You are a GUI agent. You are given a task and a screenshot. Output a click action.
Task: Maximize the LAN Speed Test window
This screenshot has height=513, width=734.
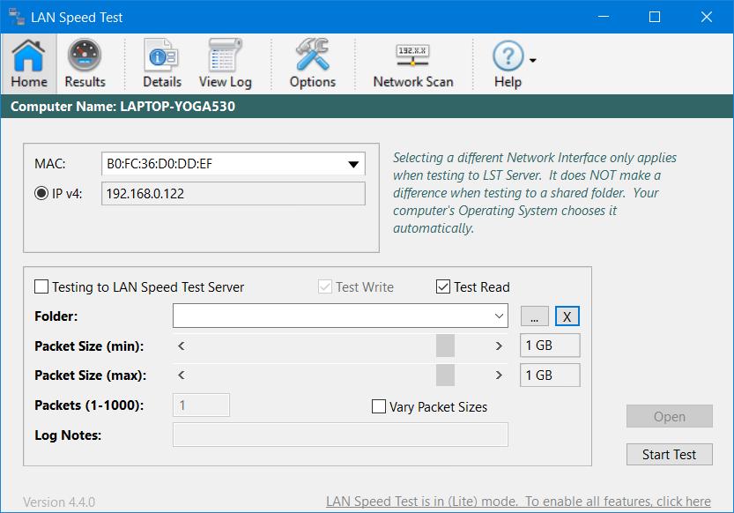coord(655,17)
